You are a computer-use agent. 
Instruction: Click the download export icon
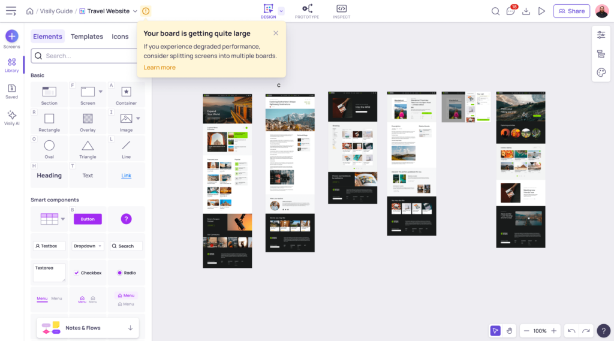[x=526, y=11]
